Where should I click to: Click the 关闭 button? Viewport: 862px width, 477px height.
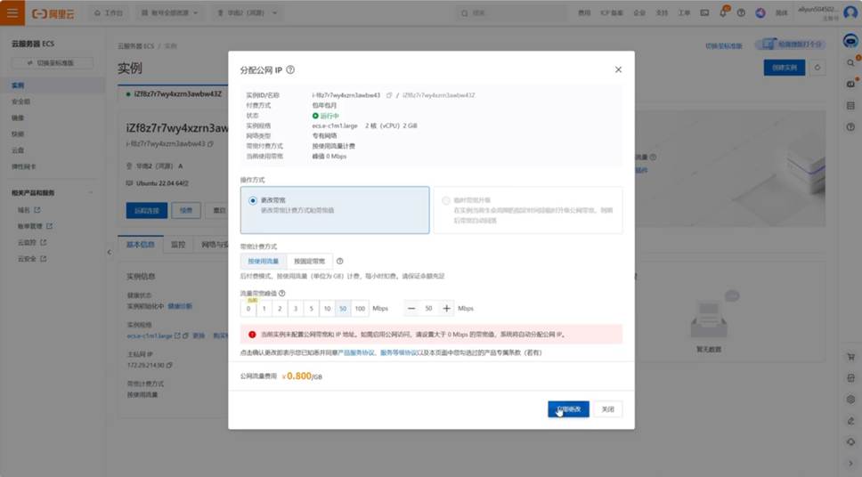(x=607, y=409)
